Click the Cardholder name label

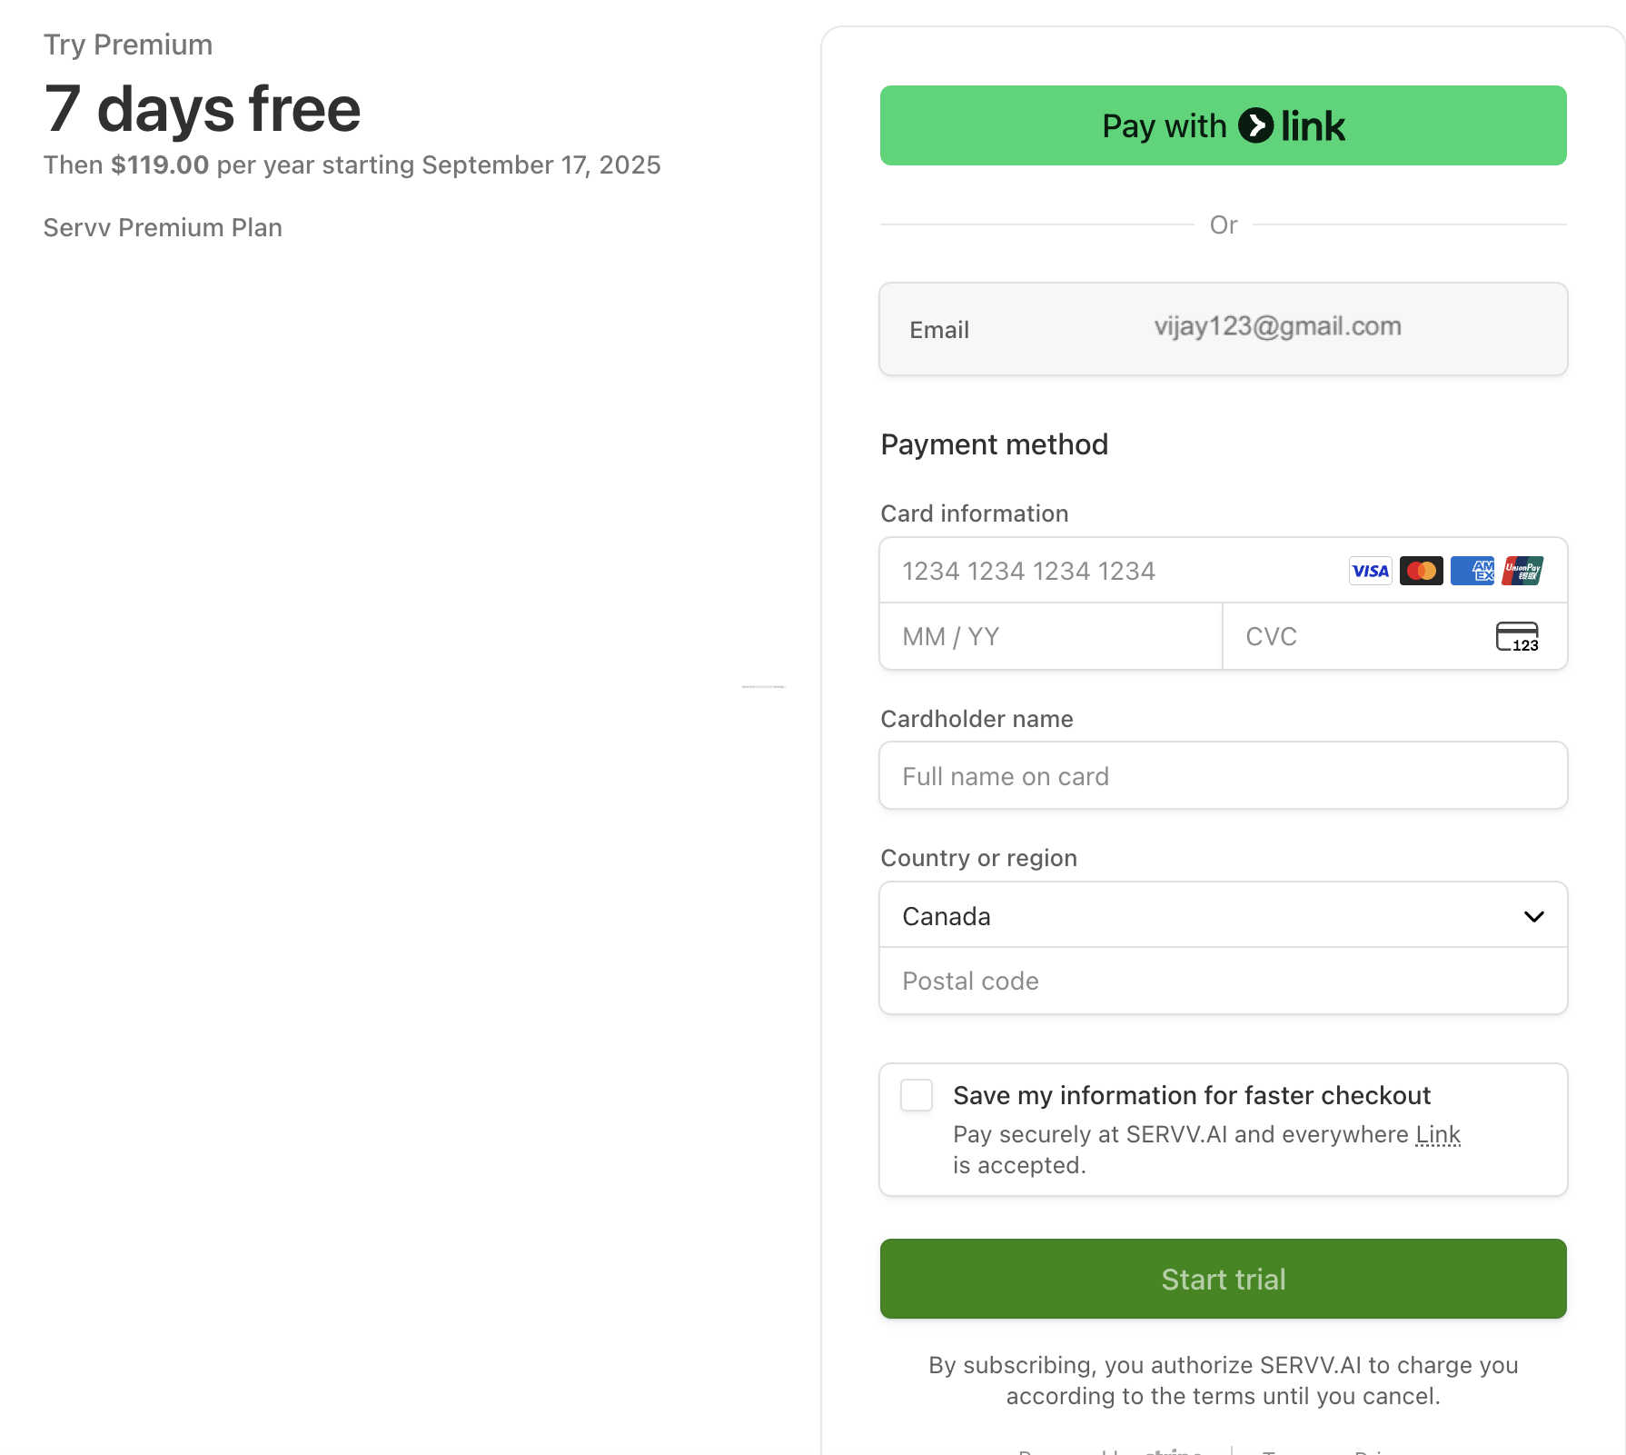(977, 719)
